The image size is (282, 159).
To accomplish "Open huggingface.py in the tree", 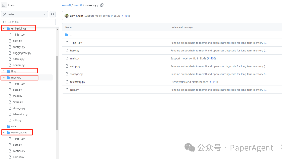I will pos(22,53).
